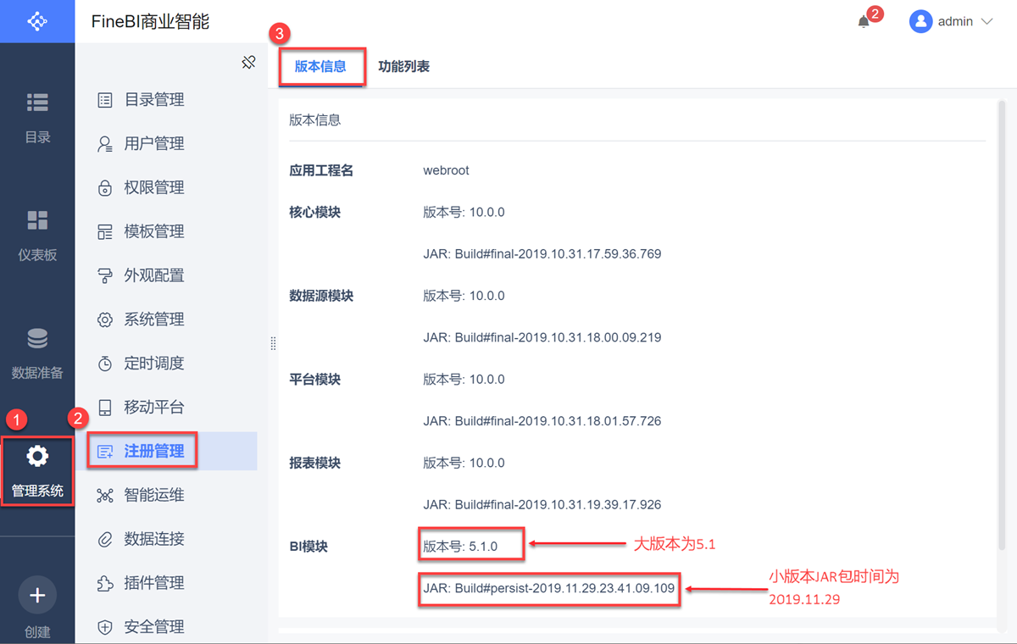
Task: Select the BI模块 label
Action: (308, 547)
